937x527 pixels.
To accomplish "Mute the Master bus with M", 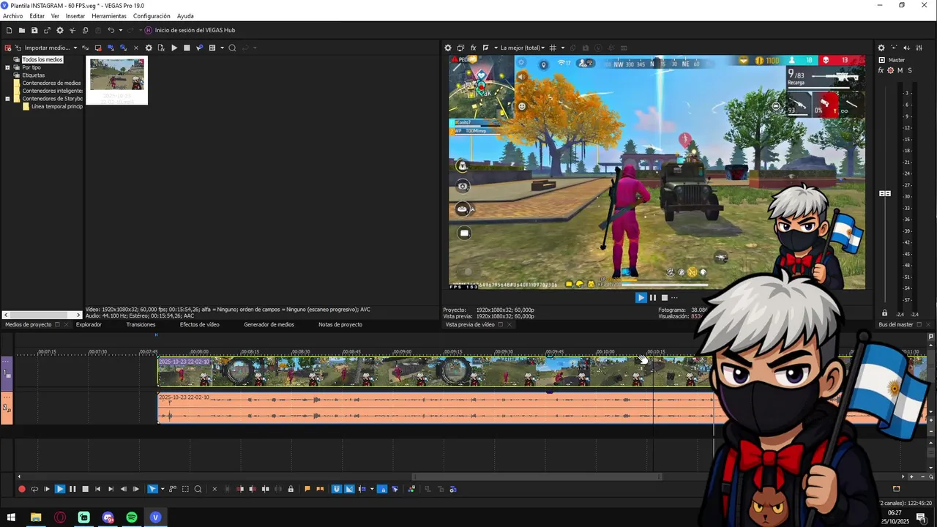I will coord(900,70).
